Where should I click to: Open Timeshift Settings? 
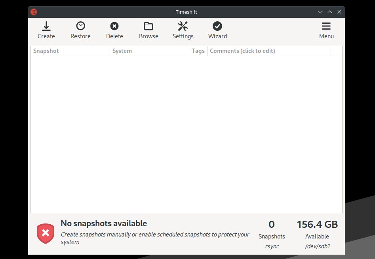click(x=183, y=30)
